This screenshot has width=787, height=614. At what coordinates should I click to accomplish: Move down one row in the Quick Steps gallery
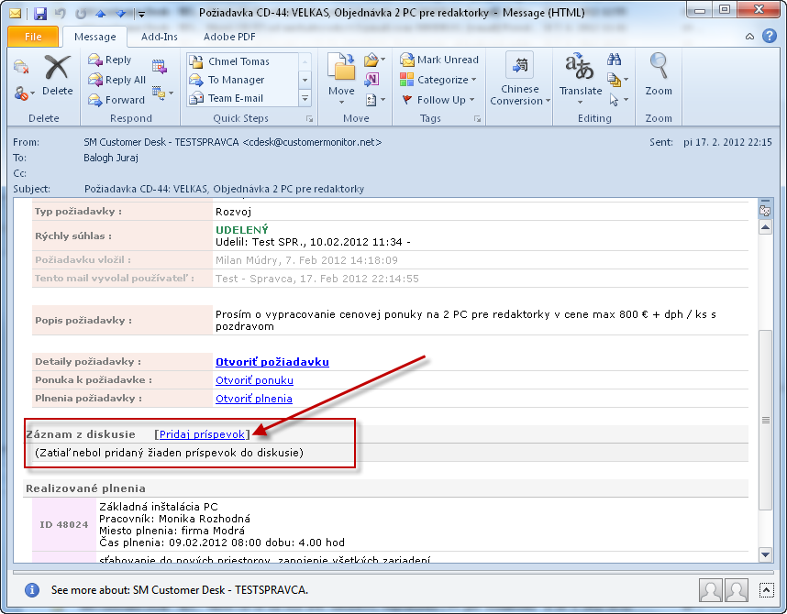[305, 80]
